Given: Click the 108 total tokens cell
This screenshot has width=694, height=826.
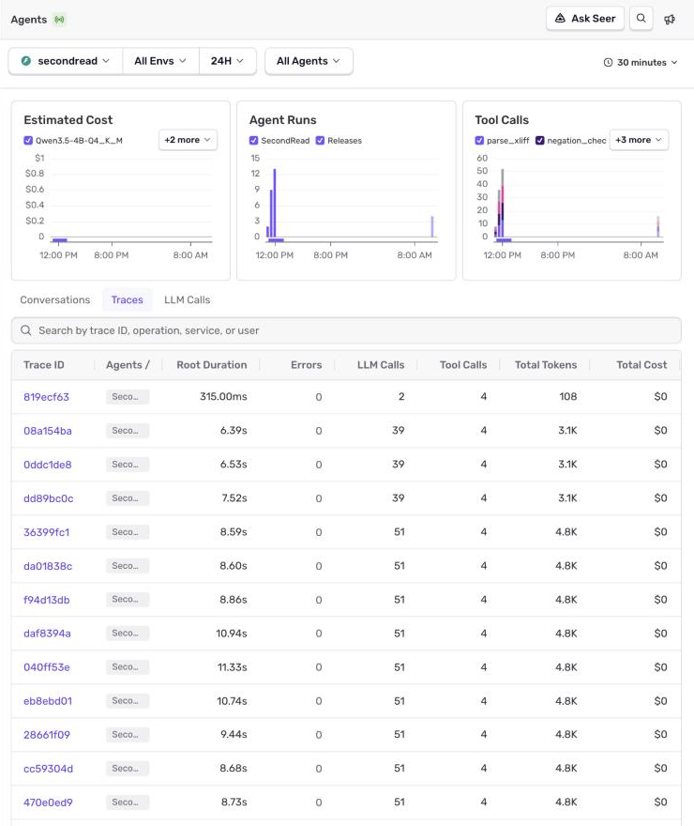Looking at the screenshot, I should point(567,396).
